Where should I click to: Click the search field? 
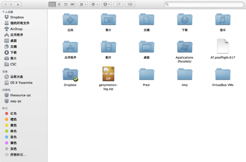[x=204, y=4]
